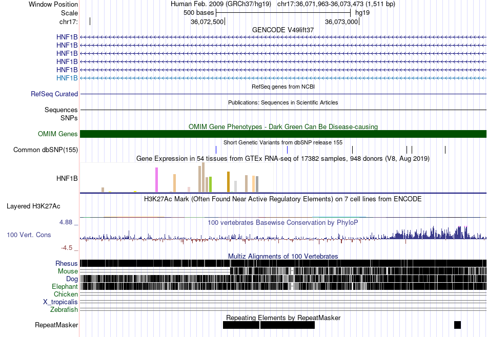Click the magenta bar in the GTEx chart
Image resolution: width=487 pixels, height=337 pixels.
pos(156,180)
